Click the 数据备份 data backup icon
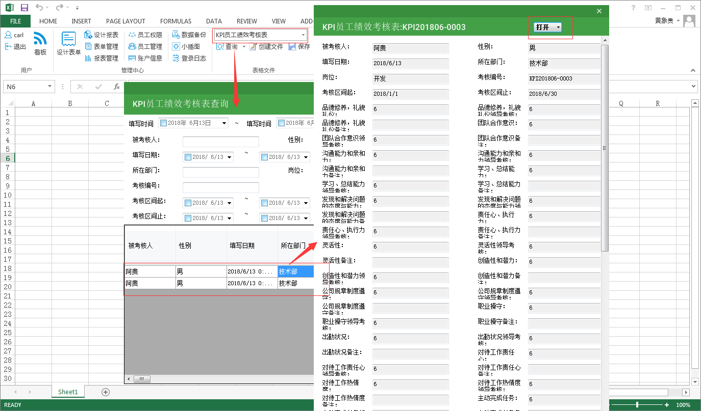 189,35
